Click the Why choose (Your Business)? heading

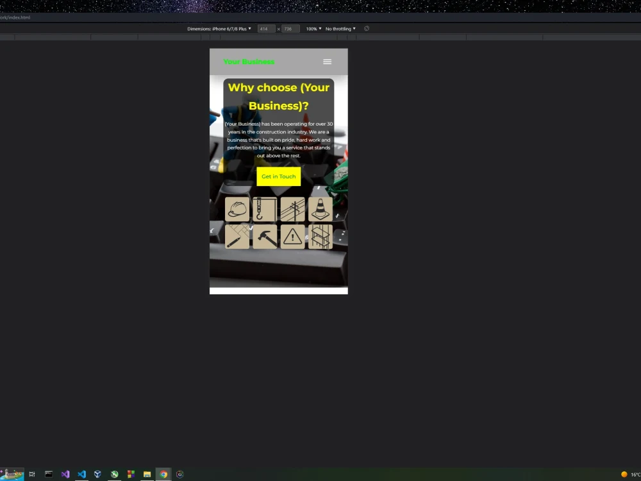(x=278, y=97)
